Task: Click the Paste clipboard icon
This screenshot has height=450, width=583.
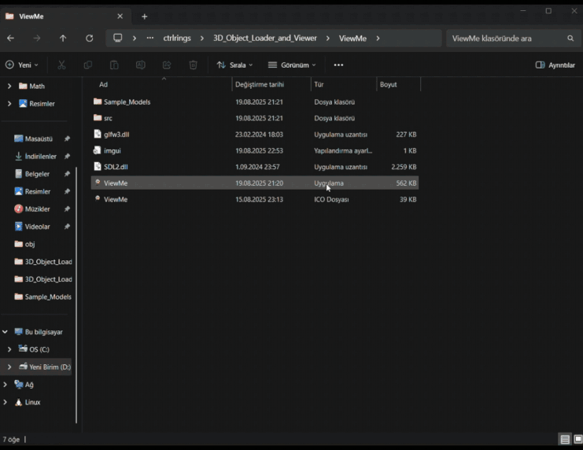Action: click(114, 65)
